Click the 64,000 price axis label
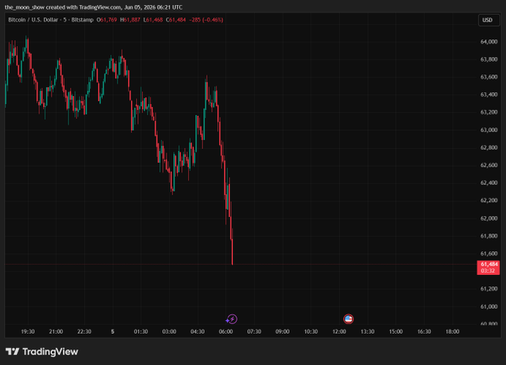The image size is (506, 365). click(489, 42)
